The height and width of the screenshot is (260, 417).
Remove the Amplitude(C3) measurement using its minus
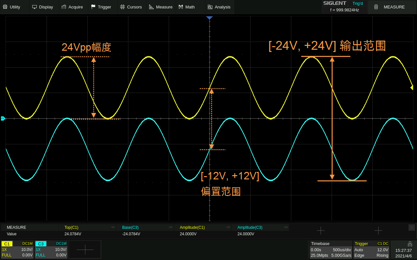pos(286,227)
